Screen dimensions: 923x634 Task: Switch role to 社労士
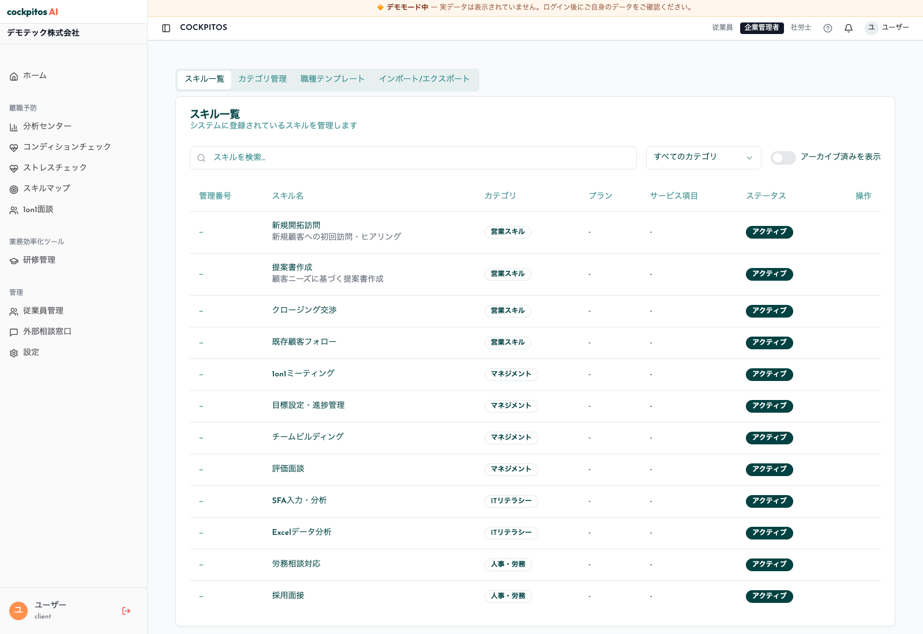click(x=801, y=28)
